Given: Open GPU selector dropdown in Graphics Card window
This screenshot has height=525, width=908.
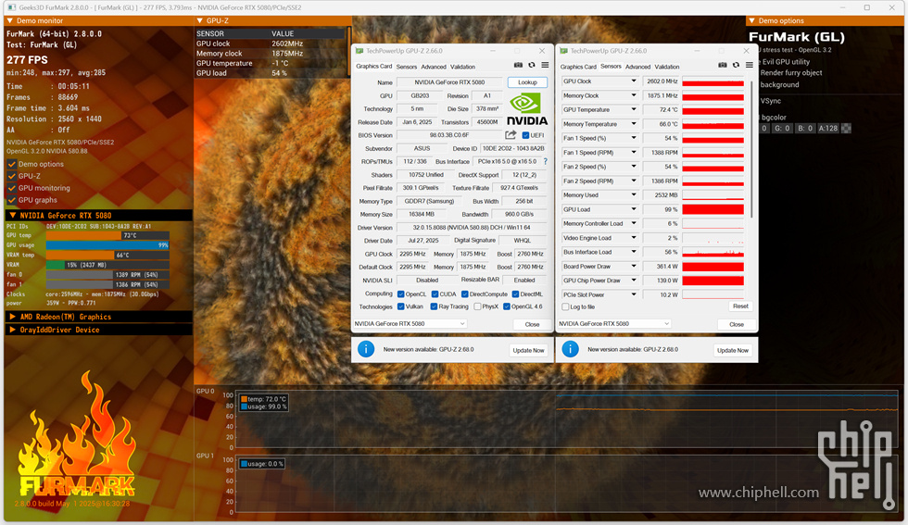Looking at the screenshot, I should 409,324.
